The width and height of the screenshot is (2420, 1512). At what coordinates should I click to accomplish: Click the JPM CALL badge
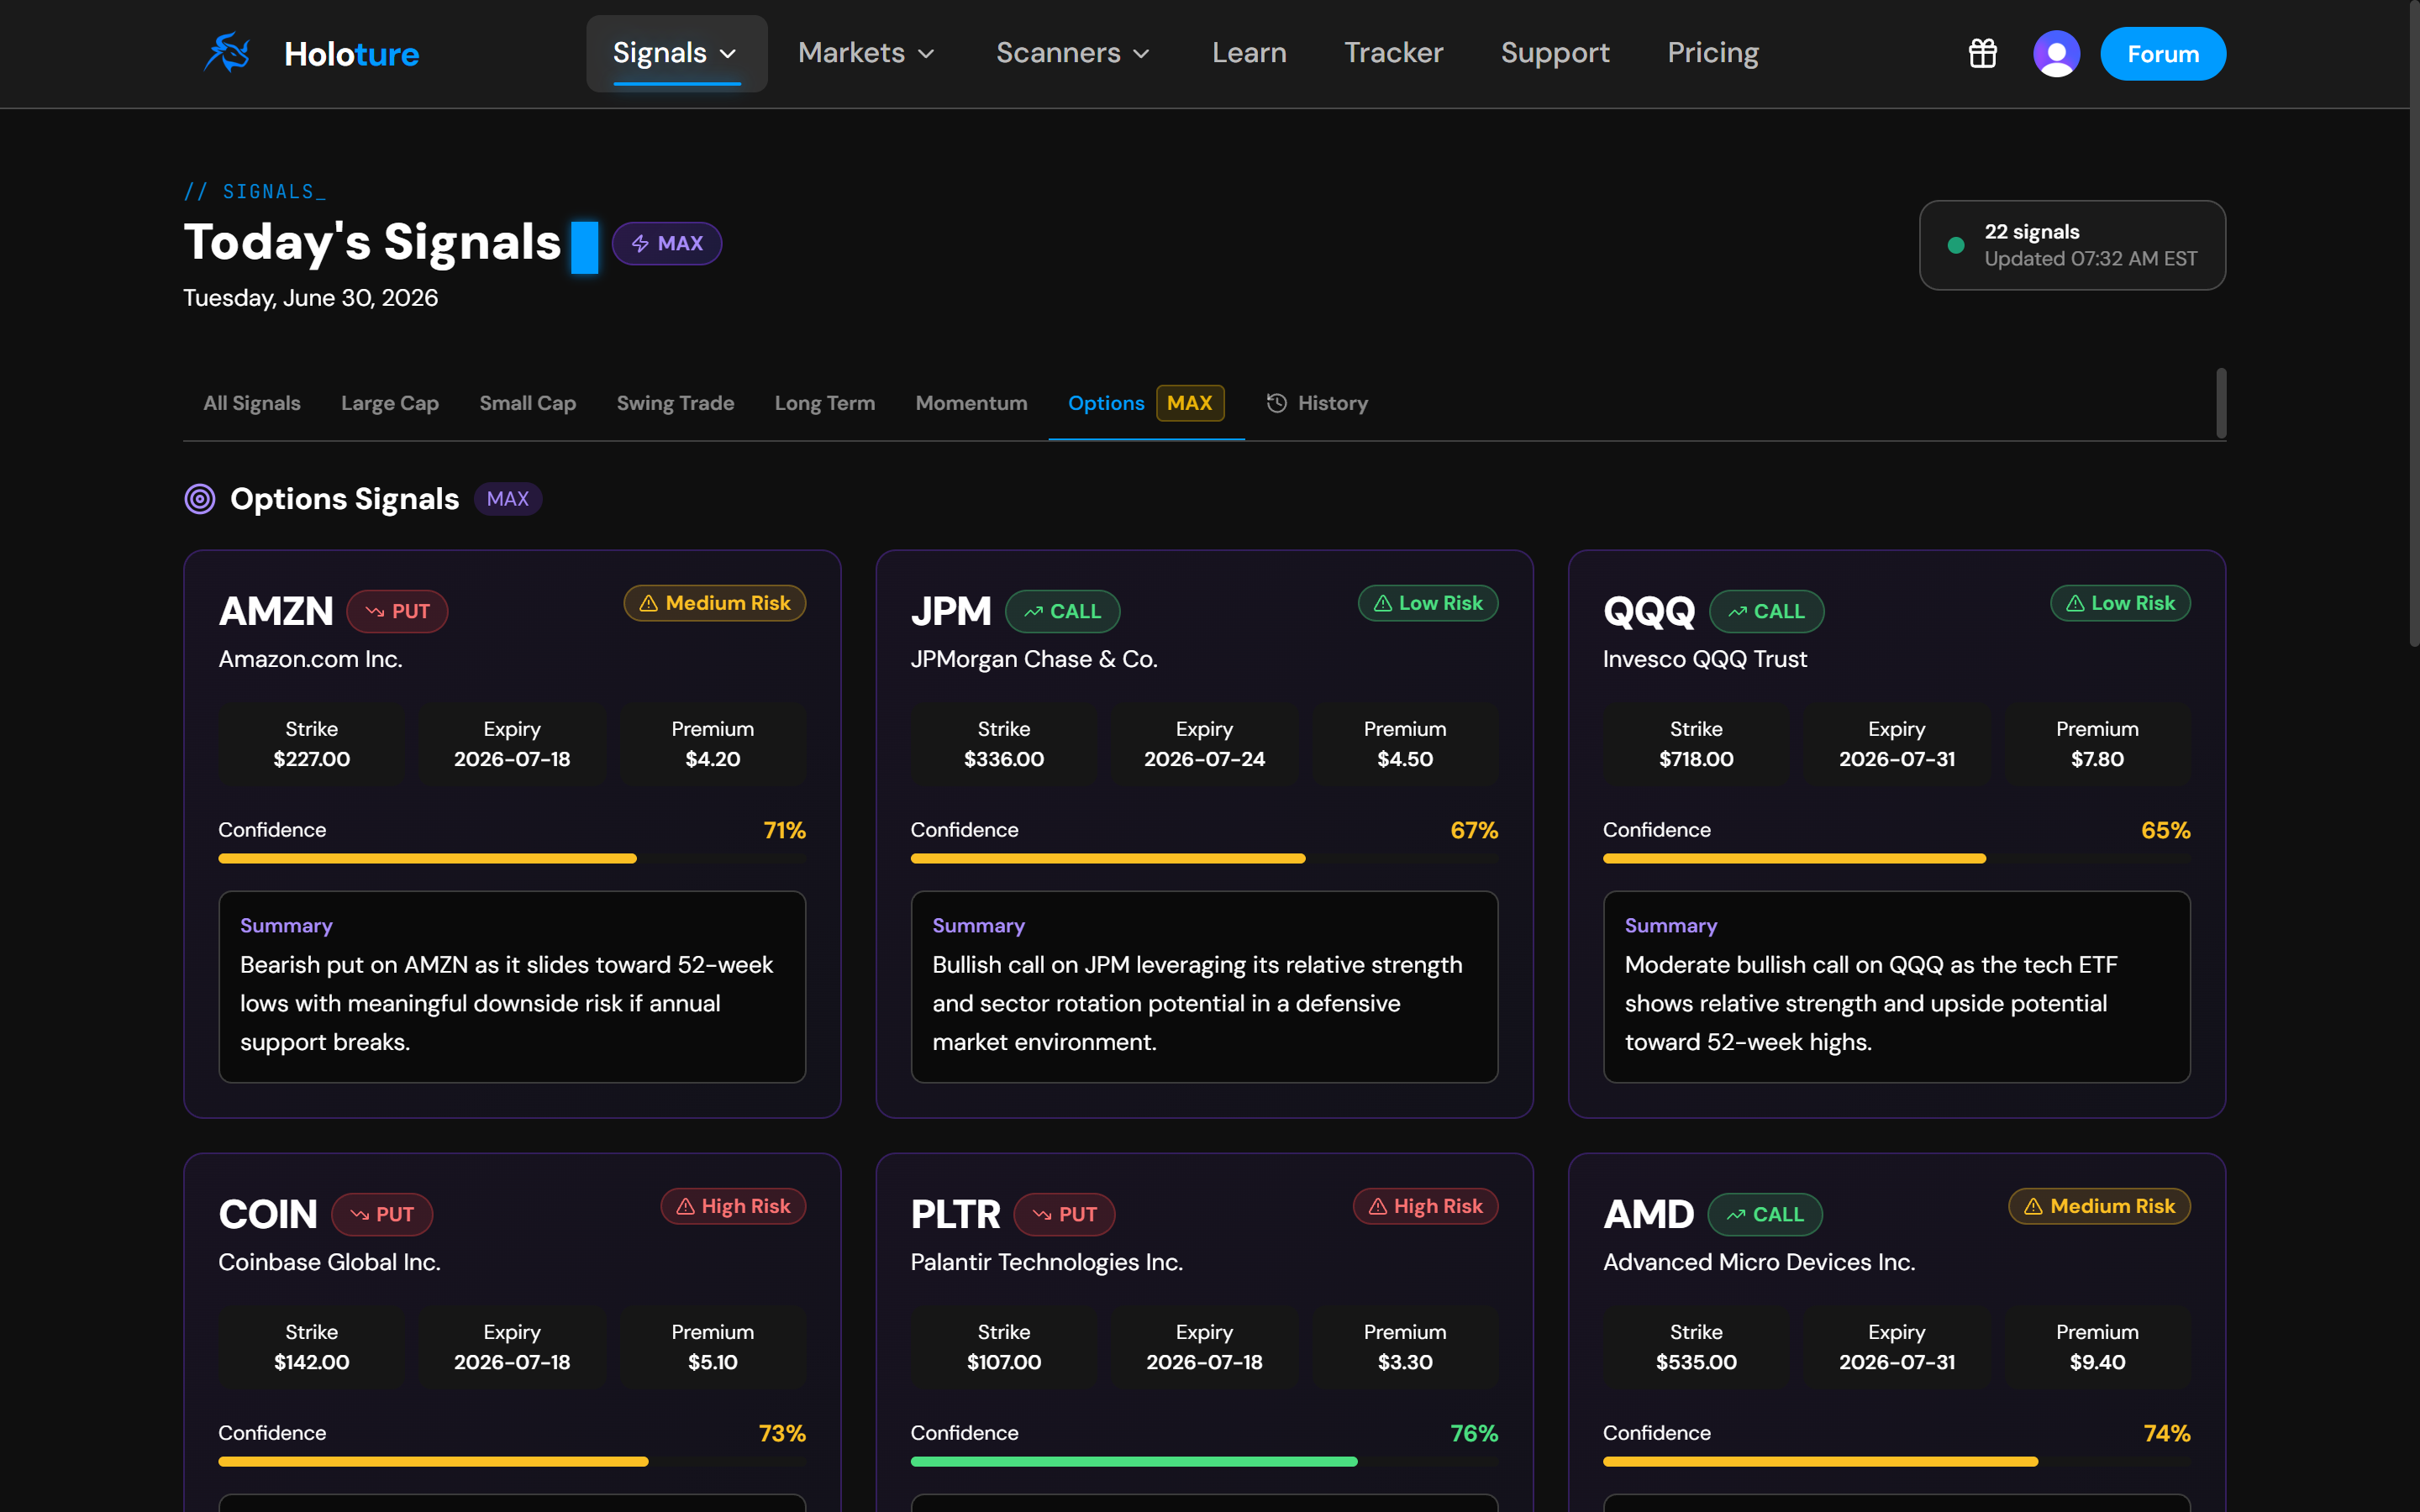1062,611
